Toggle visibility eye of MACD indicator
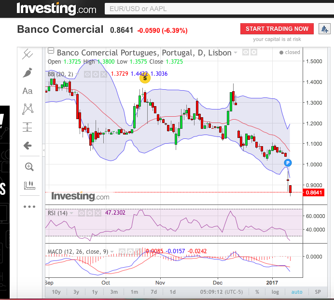This screenshot has height=300, width=334. pos(122,252)
